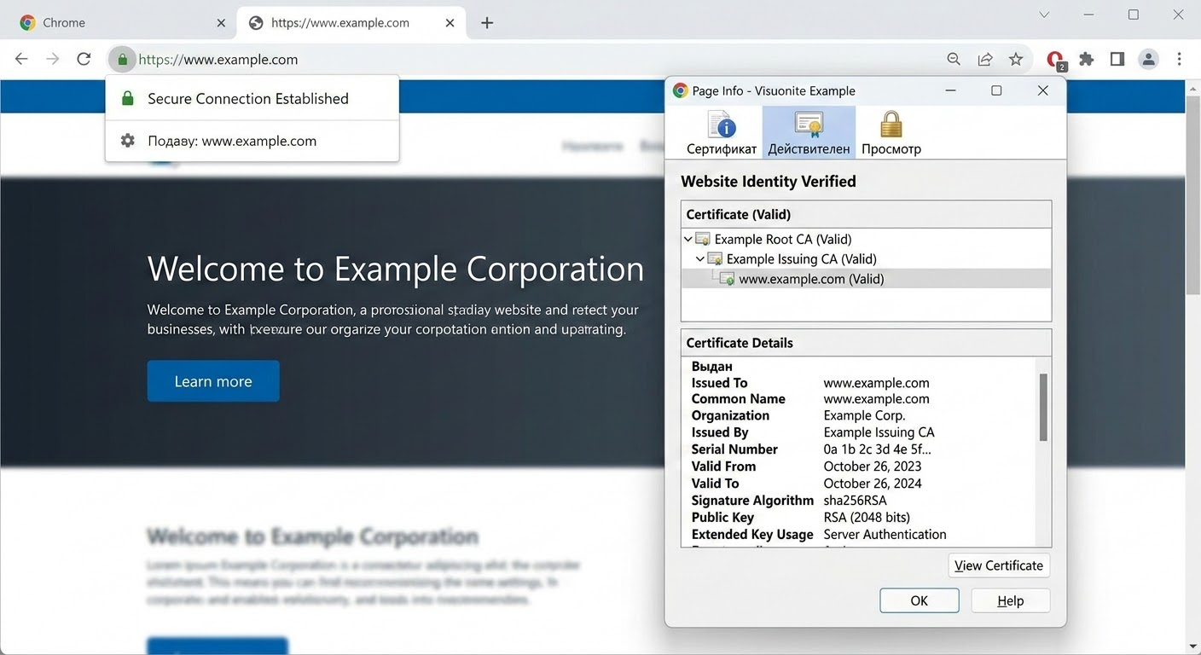Open the Extensions puzzle icon

pyautogui.click(x=1086, y=59)
